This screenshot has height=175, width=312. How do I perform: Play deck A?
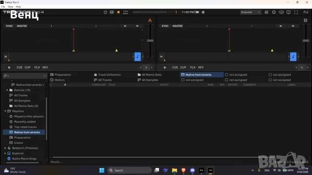click(x=9, y=68)
